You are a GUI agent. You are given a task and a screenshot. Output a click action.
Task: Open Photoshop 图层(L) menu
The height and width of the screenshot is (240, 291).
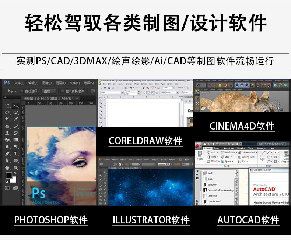[x=60, y=83]
